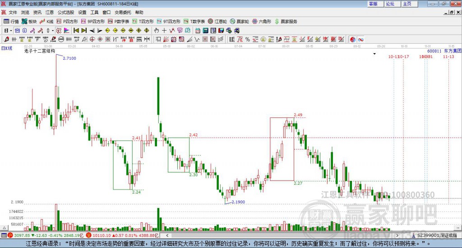Select the n² square tool
This screenshot has width=462, height=248.
[77, 39]
